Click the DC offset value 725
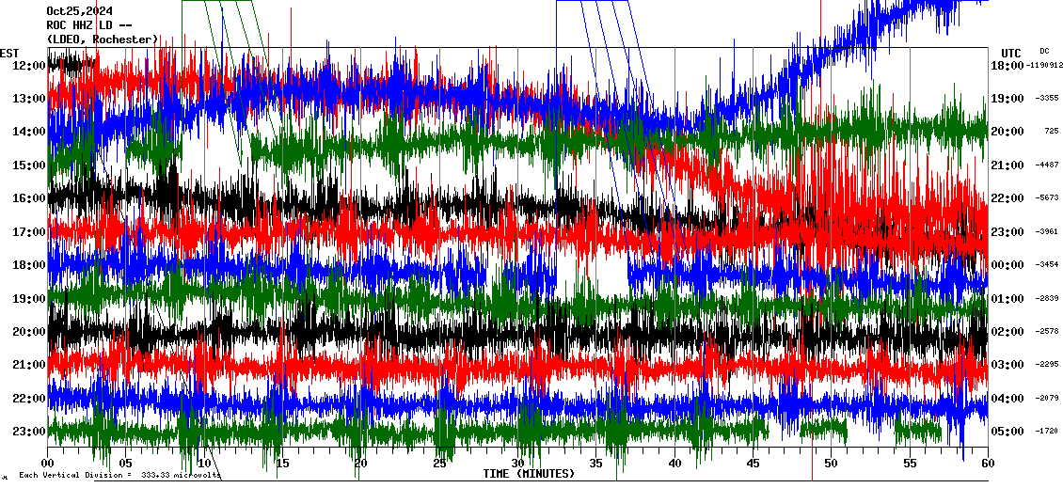Viewport: 1063px width, 488px height. tap(1050, 132)
